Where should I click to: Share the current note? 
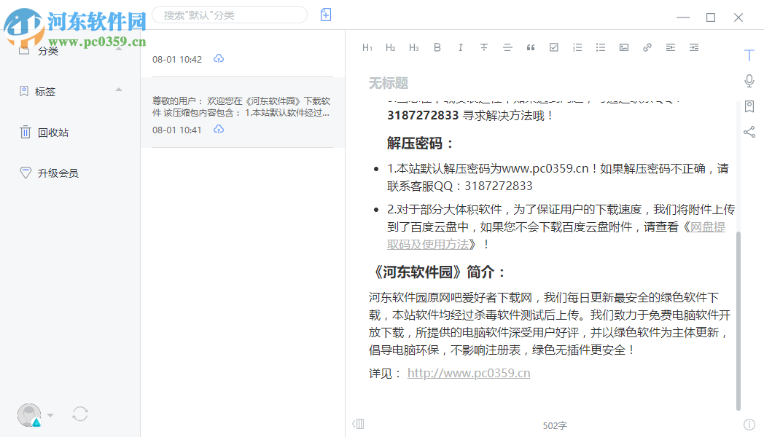point(749,132)
